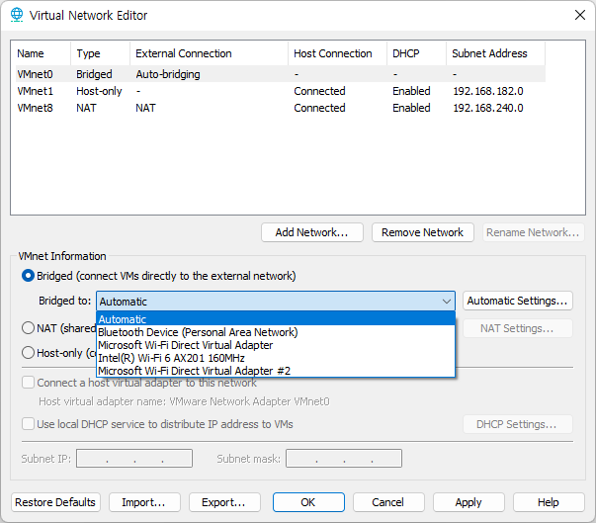Open Automatic Settings dialog
Viewport: 596px width, 523px height.
pyautogui.click(x=518, y=301)
